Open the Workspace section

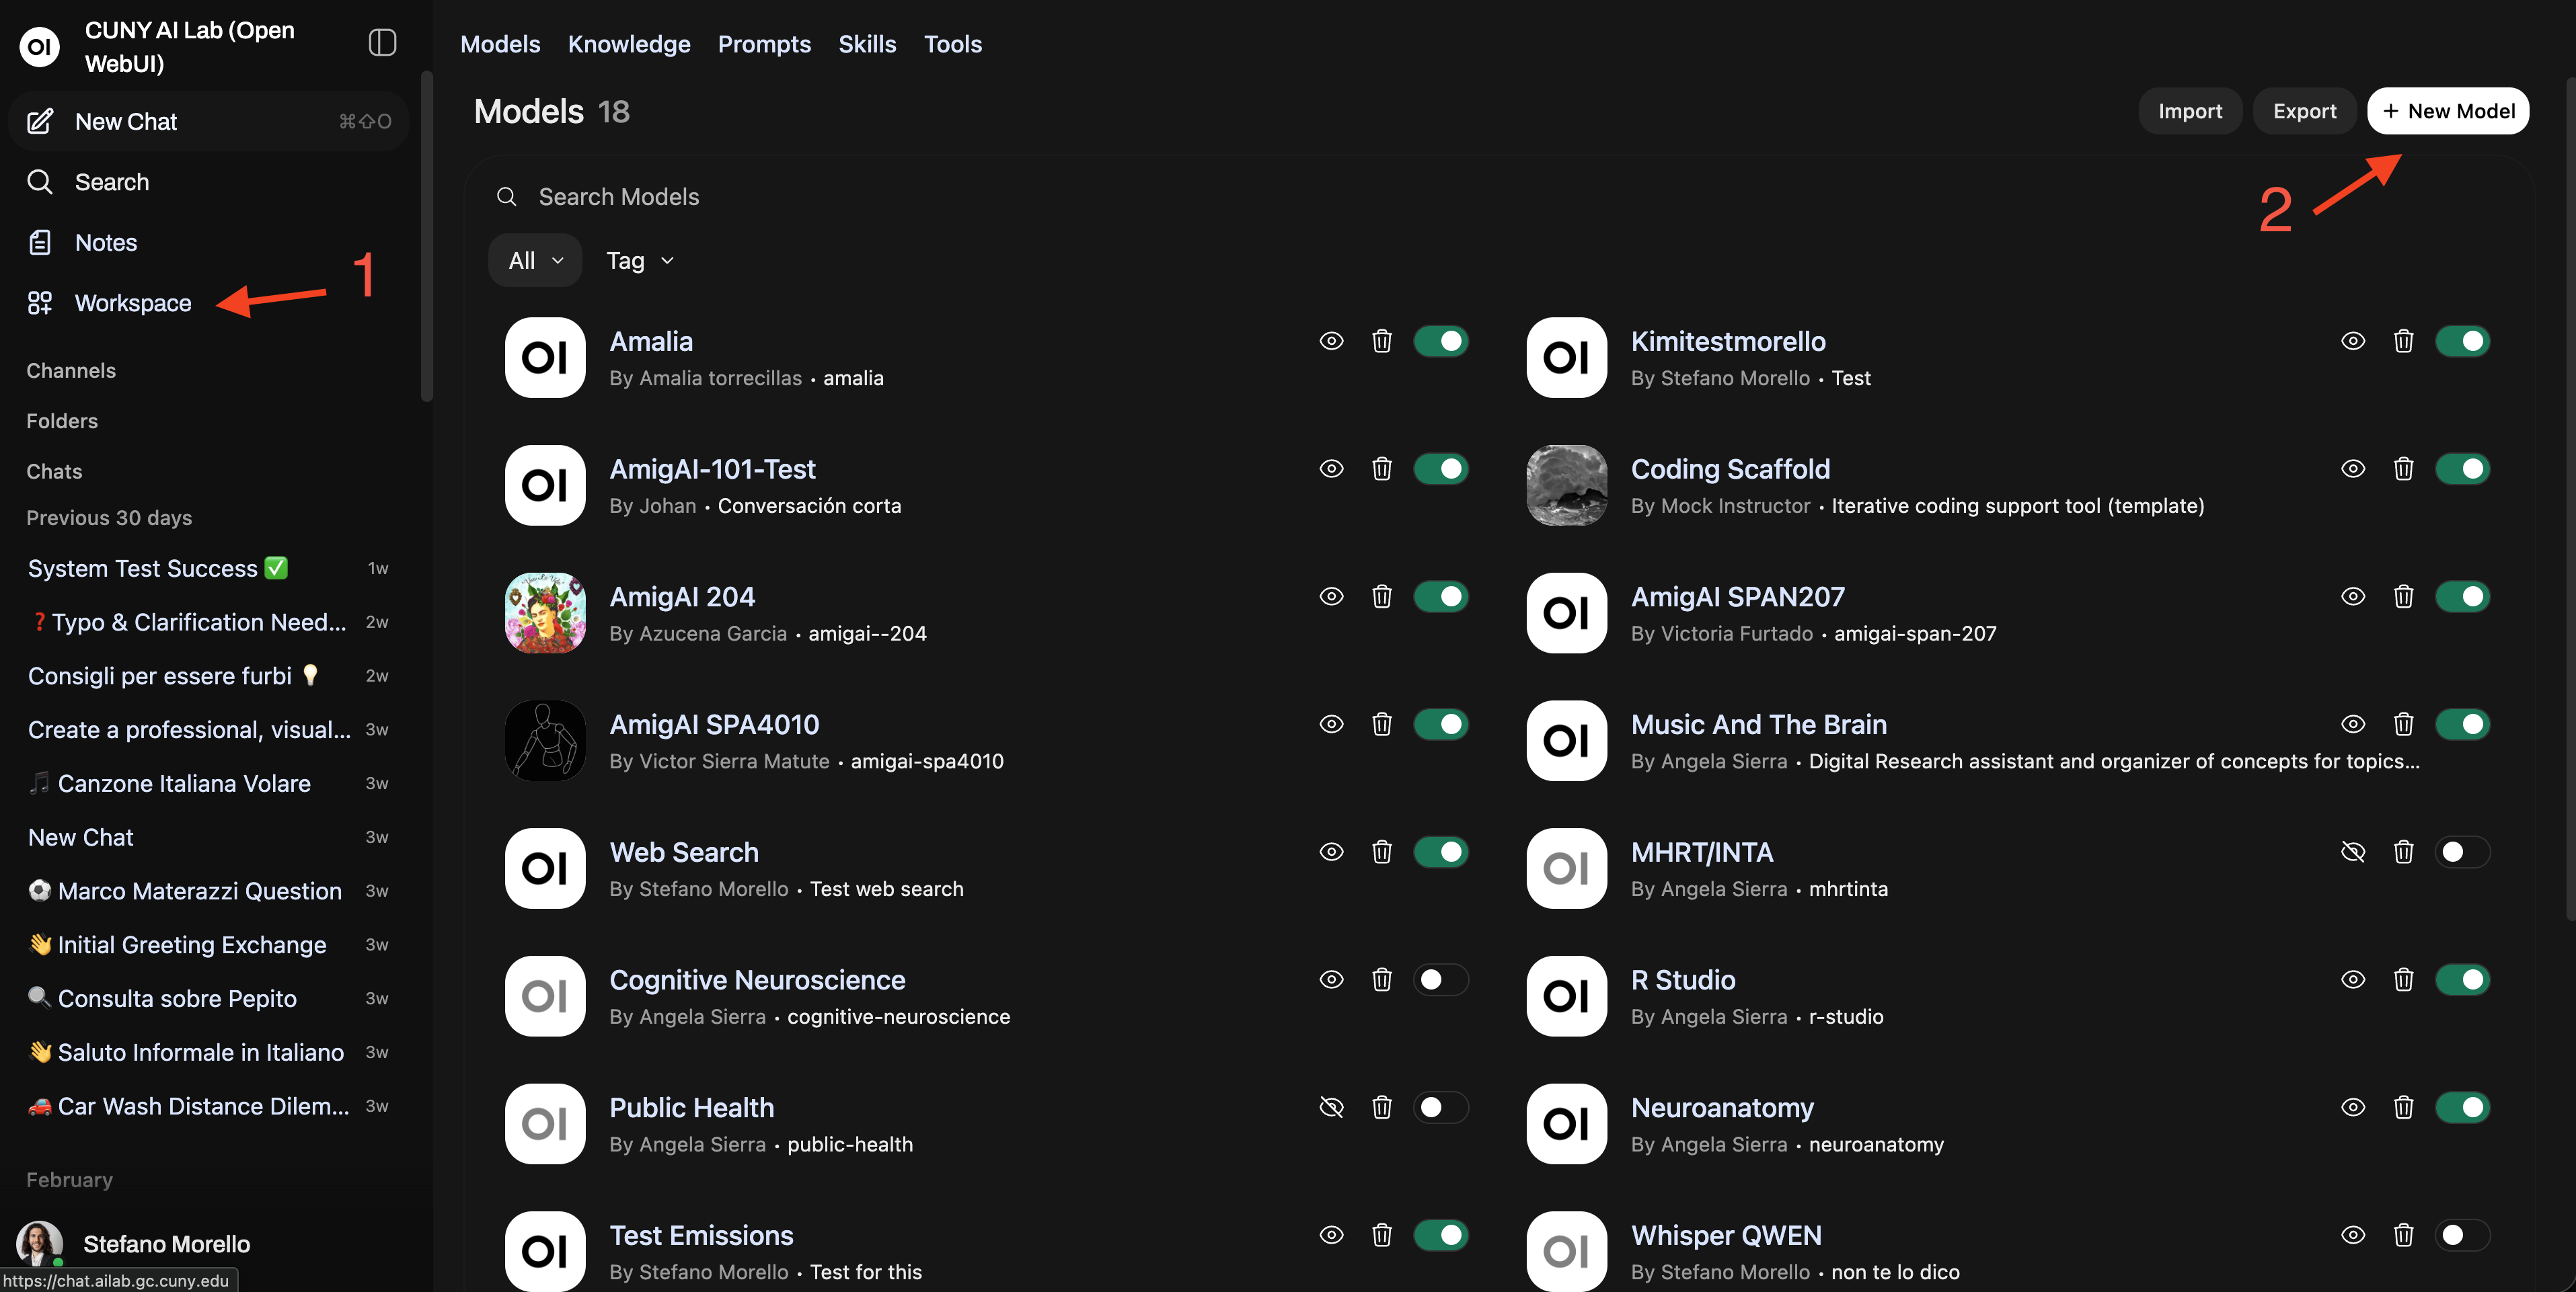click(133, 302)
